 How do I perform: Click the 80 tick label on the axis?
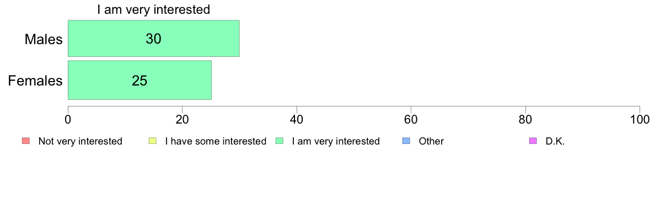tap(525, 120)
